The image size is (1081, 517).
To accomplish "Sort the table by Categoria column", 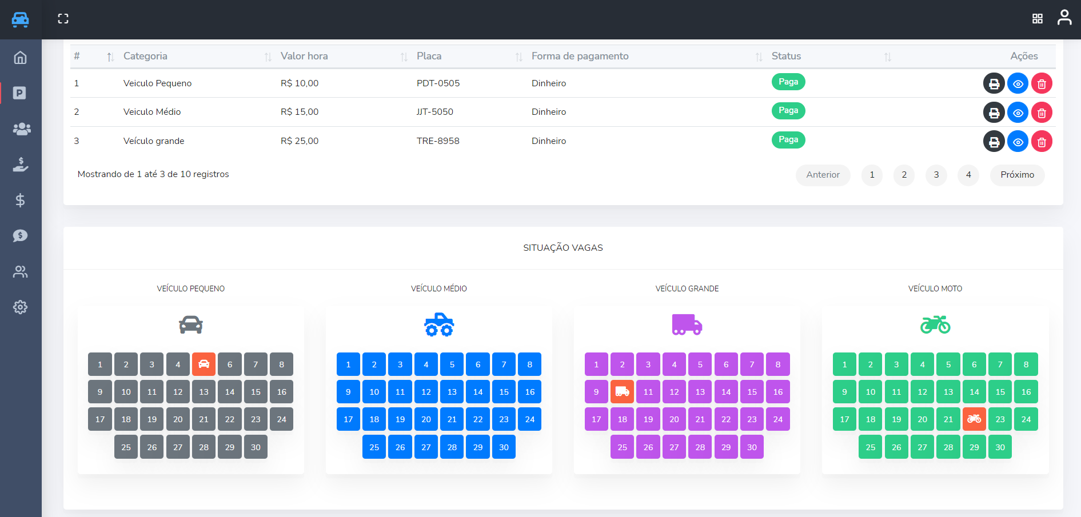I will [267, 56].
